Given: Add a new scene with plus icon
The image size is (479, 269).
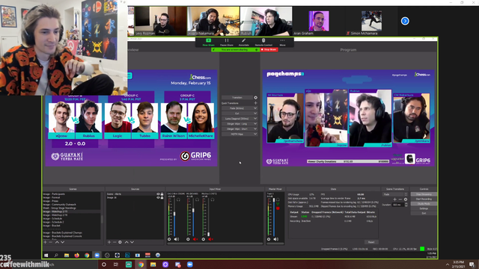Looking at the screenshot, I should click(x=46, y=242).
